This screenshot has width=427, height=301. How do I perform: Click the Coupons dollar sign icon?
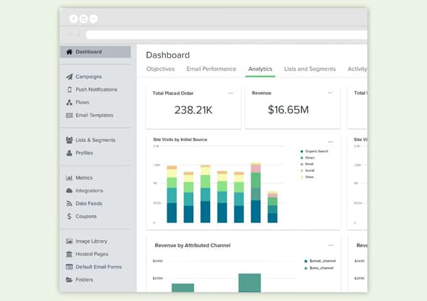click(x=69, y=216)
